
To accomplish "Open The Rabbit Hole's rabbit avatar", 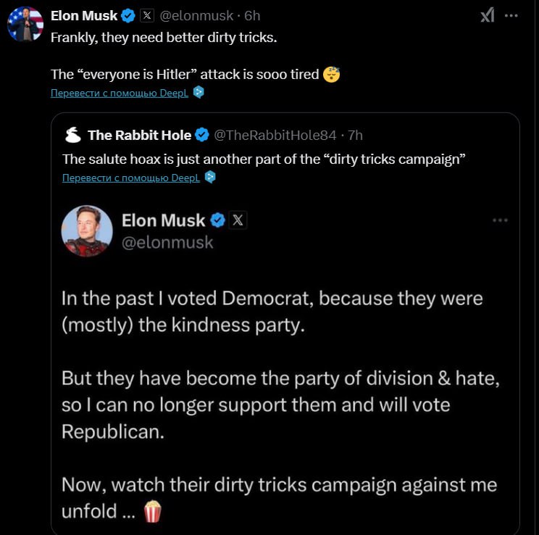I will coord(73,135).
